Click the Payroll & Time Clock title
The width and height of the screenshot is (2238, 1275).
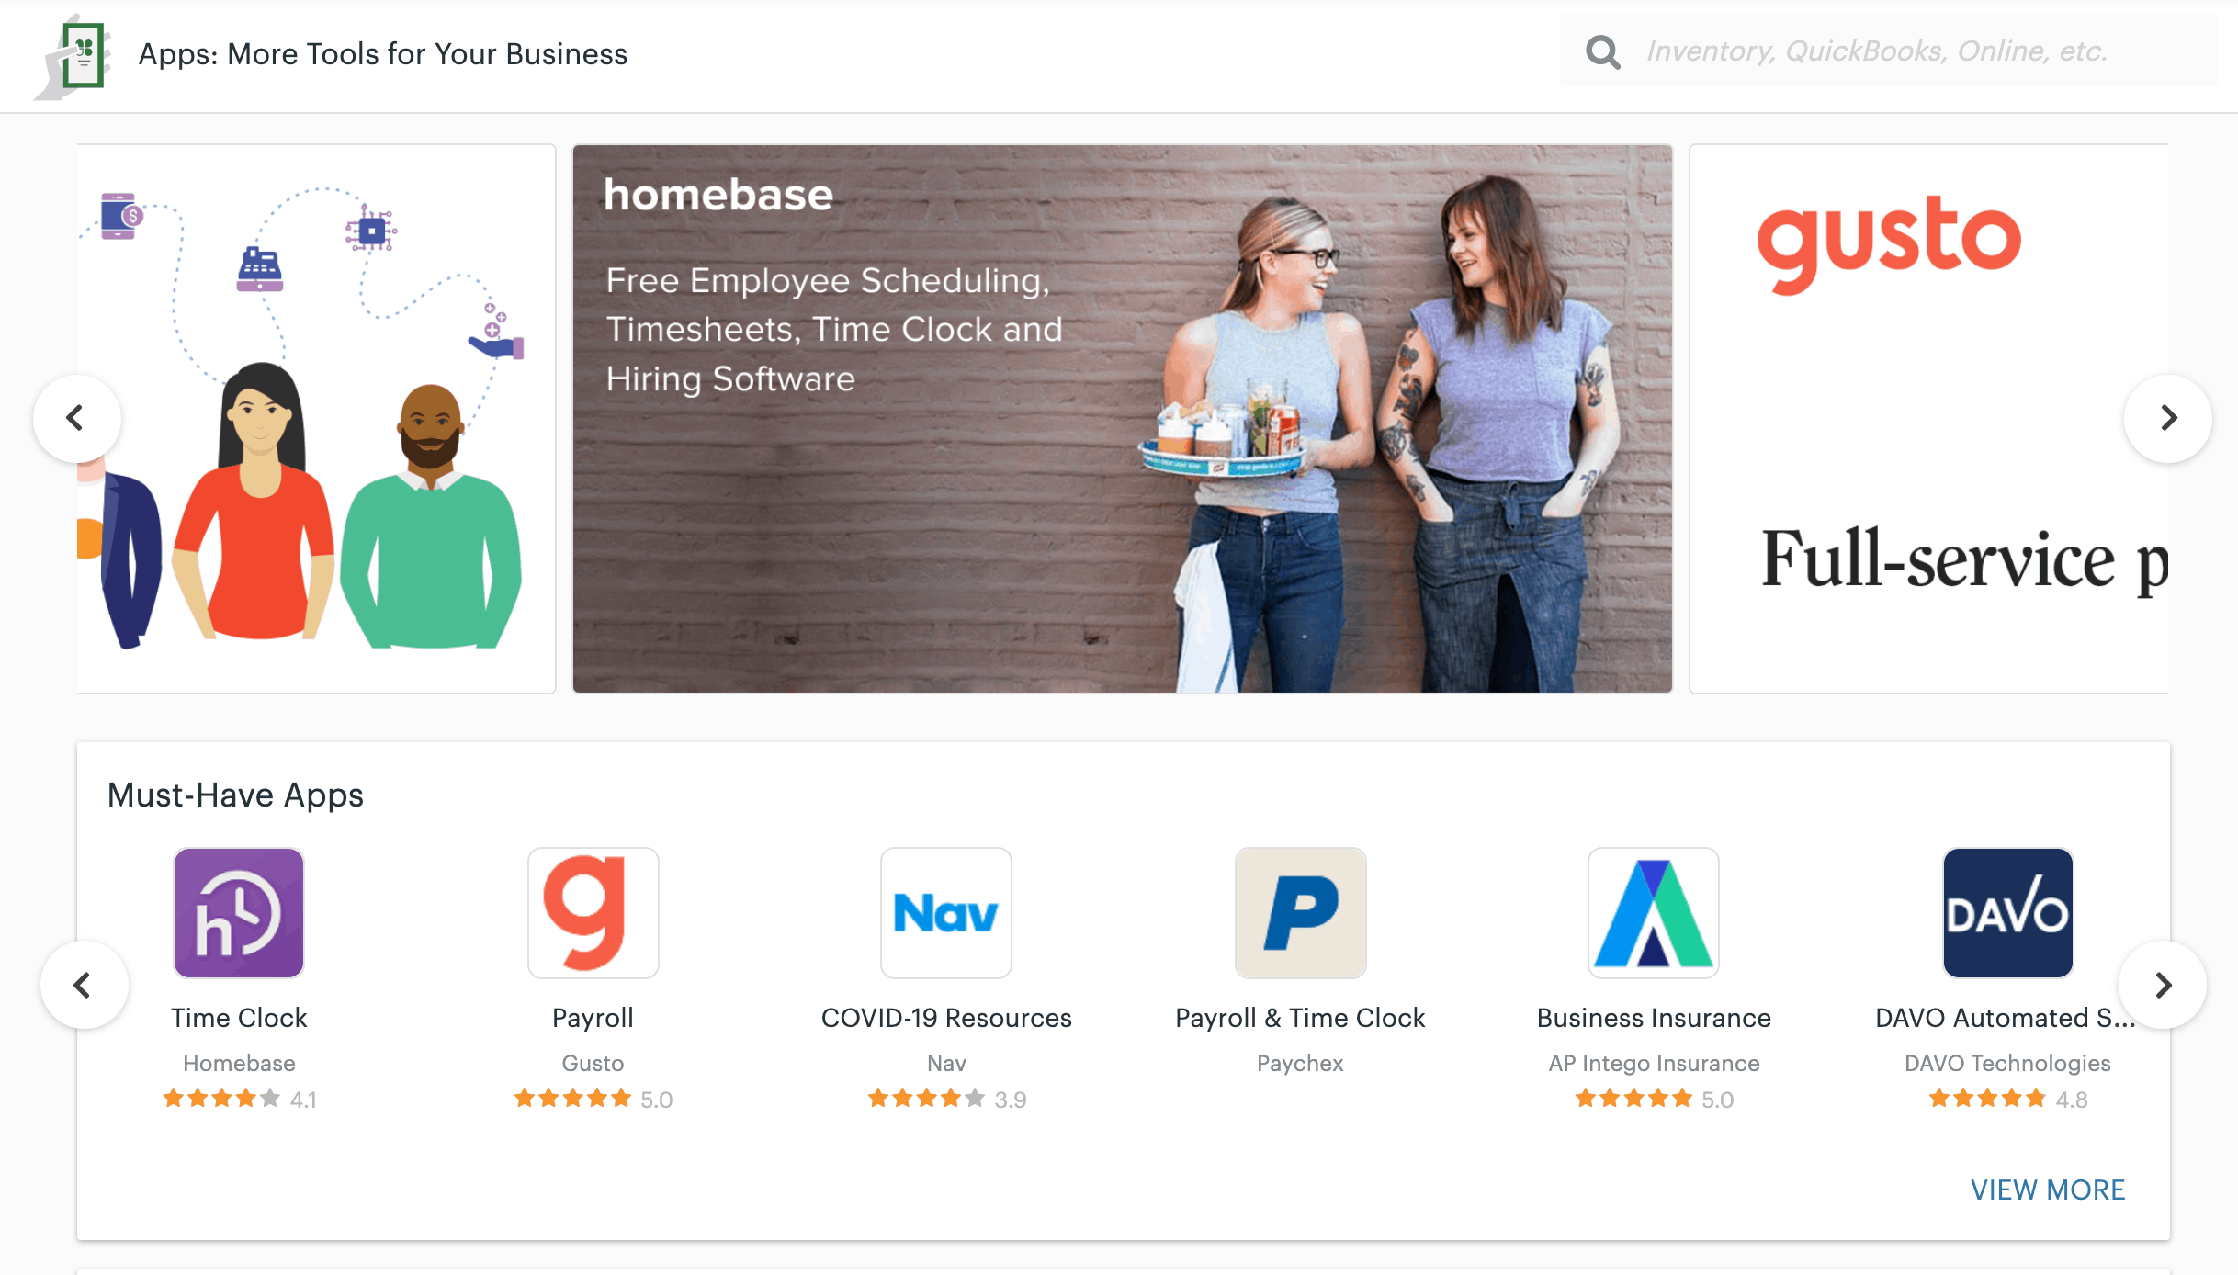1300,1018
